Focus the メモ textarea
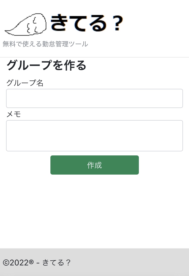The width and height of the screenshot is (189, 276). [x=94, y=136]
